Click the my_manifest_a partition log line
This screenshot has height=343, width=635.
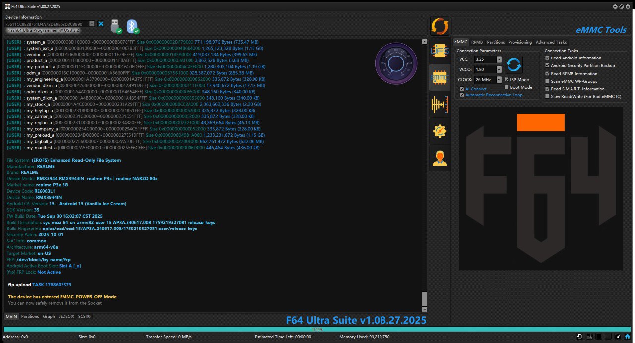[133, 148]
